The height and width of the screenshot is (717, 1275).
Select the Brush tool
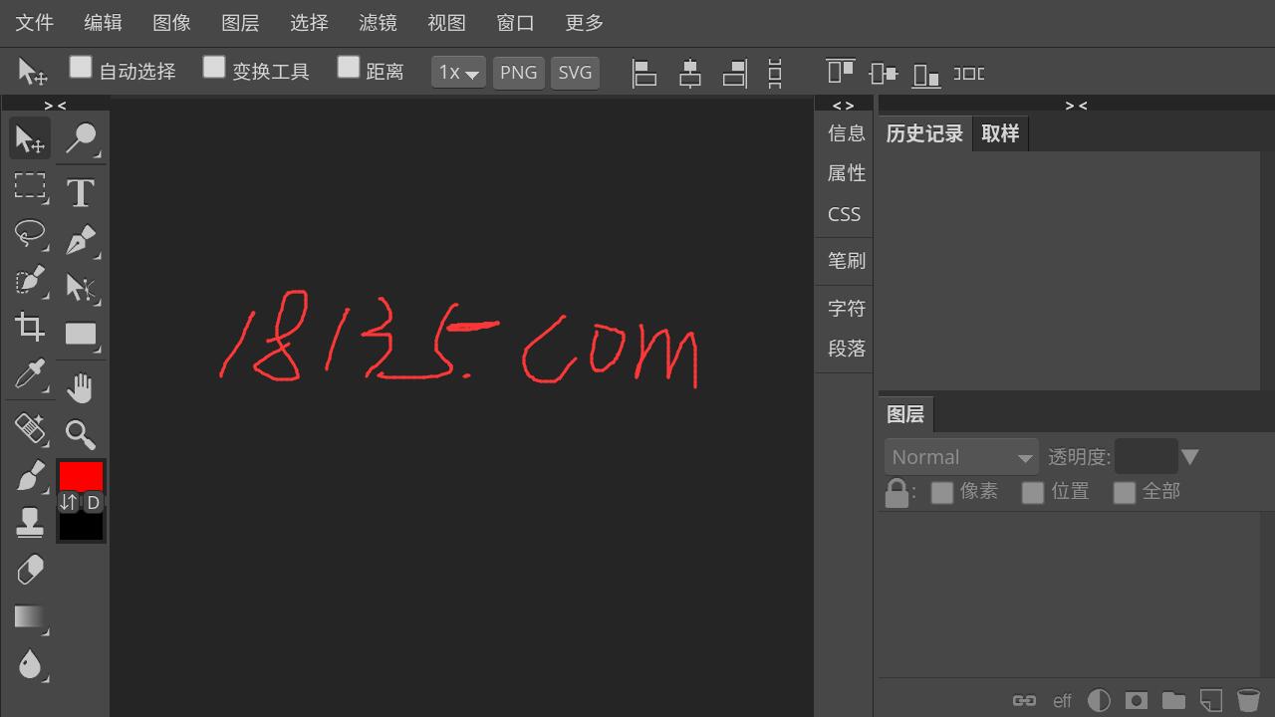(30, 476)
